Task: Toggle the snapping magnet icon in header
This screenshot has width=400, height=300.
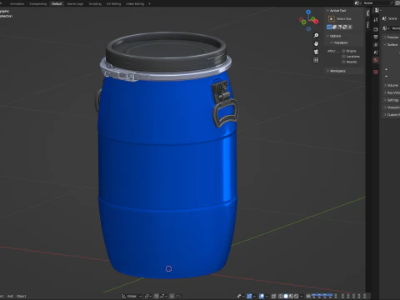Action: (x=156, y=296)
